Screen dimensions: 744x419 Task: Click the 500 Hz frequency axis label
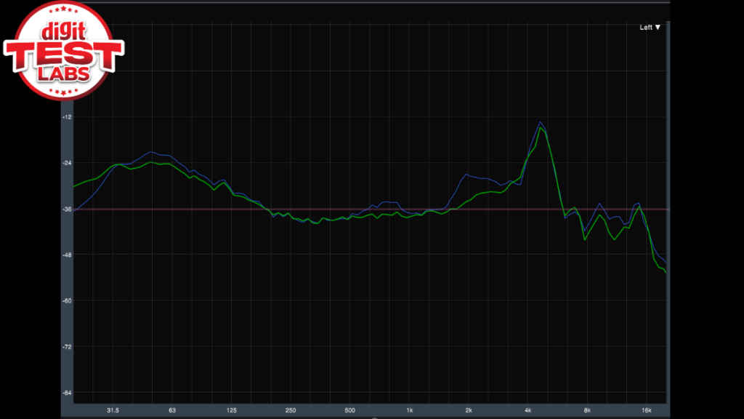pyautogui.click(x=350, y=410)
